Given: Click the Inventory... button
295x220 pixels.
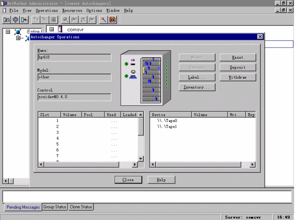Looking at the screenshot, I should tap(197, 87).
